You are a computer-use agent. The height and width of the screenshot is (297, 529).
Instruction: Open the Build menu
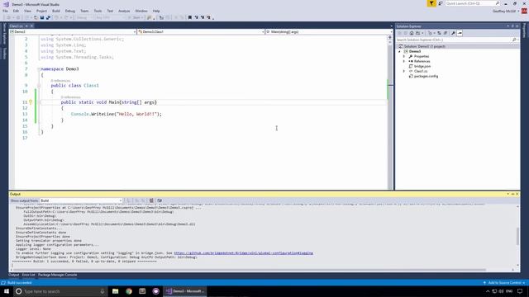tap(56, 11)
